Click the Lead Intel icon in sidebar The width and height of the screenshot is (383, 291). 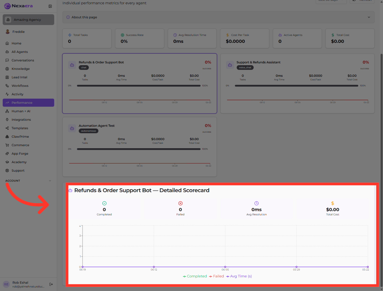(x=7, y=77)
